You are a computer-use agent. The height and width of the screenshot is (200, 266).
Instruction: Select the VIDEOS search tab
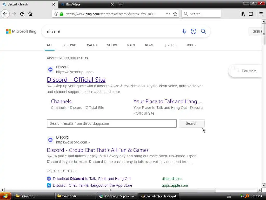tap(112, 45)
